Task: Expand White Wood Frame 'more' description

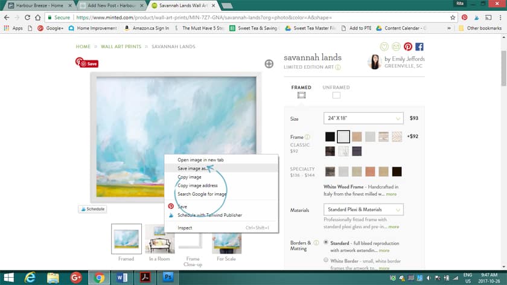Action: (x=391, y=194)
